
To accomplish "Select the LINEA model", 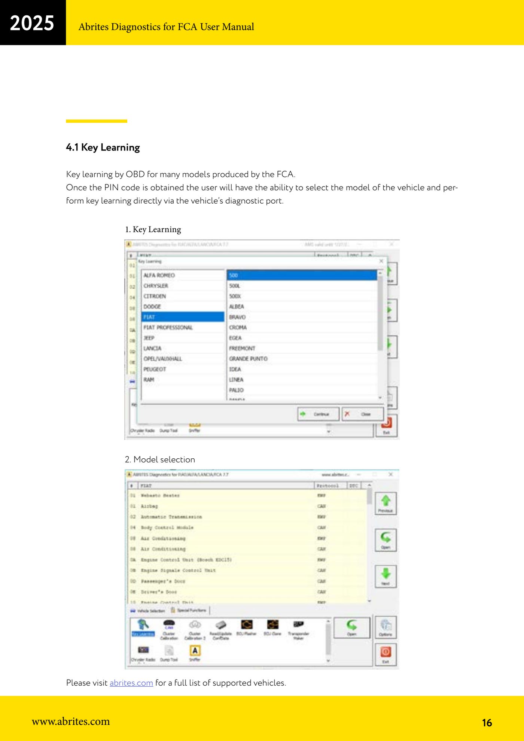I will (x=302, y=380).
